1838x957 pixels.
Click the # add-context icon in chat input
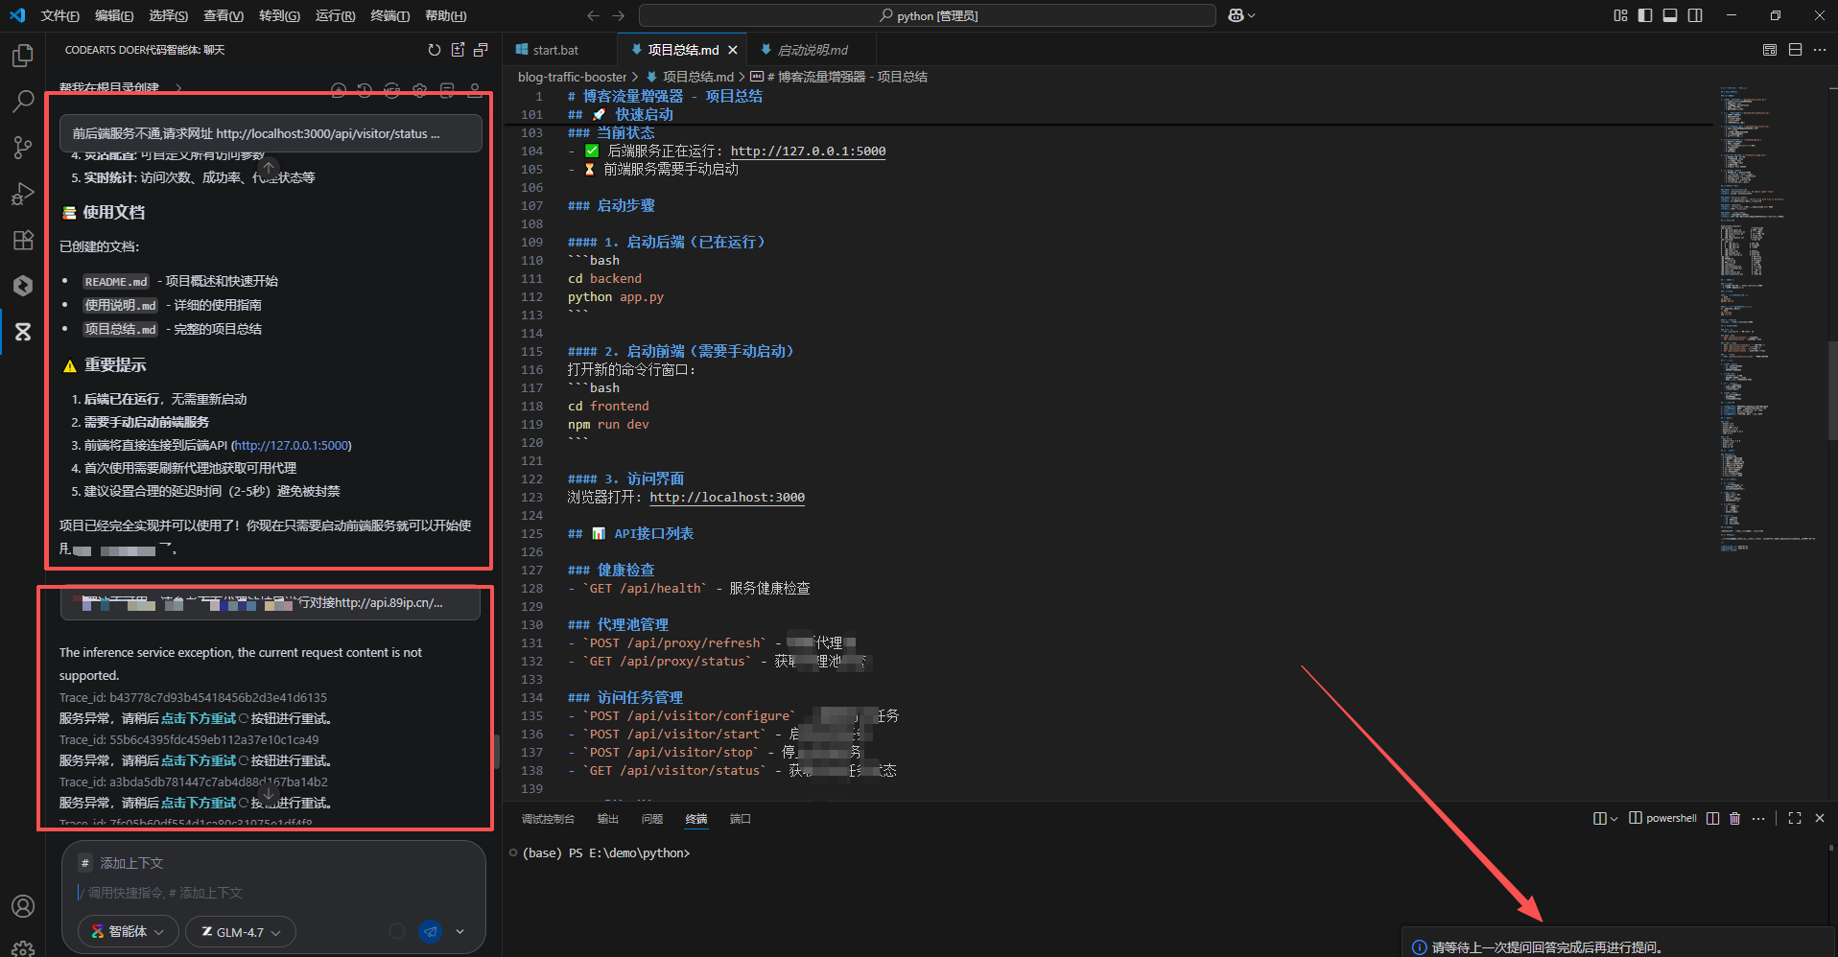(85, 863)
